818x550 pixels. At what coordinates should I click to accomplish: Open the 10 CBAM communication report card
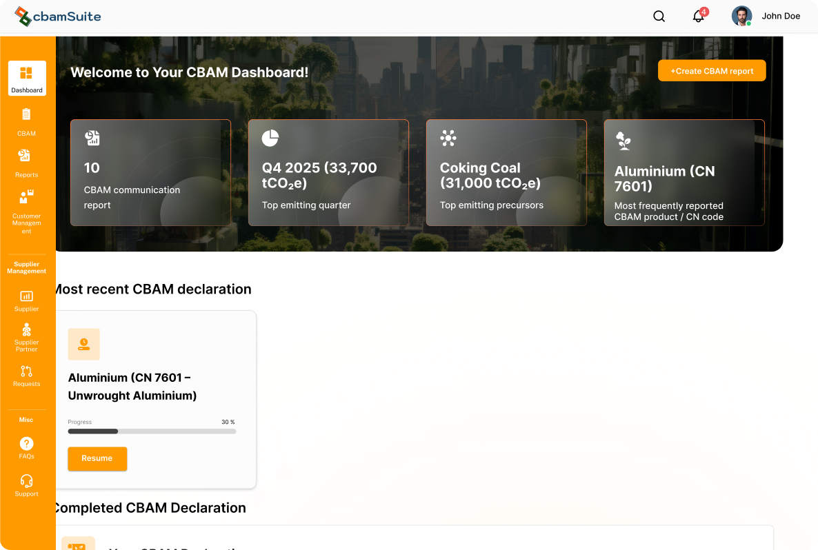pos(151,172)
